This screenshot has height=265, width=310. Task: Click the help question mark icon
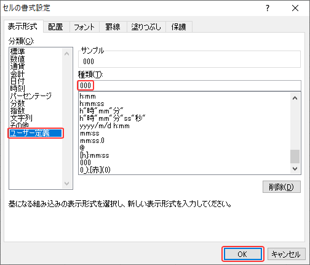(x=268, y=8)
